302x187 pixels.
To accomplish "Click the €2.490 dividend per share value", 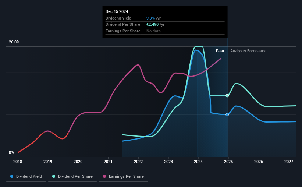I will click(x=152, y=25).
